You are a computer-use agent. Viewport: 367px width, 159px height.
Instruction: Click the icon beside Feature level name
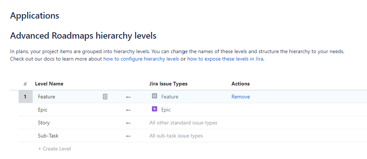[105, 97]
